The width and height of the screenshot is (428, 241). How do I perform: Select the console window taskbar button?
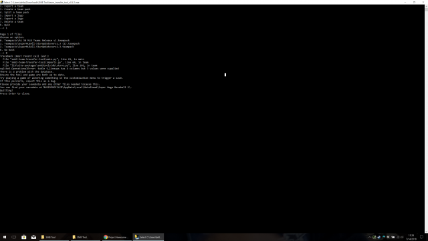[148, 237]
